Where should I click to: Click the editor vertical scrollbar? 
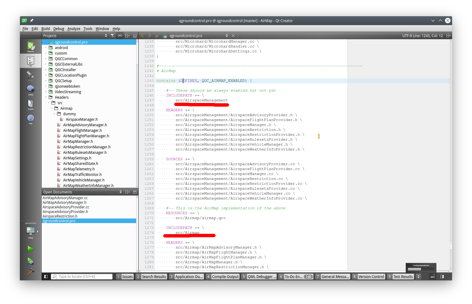(451, 155)
